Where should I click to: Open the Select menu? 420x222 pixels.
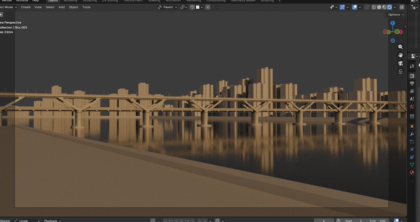[50, 7]
